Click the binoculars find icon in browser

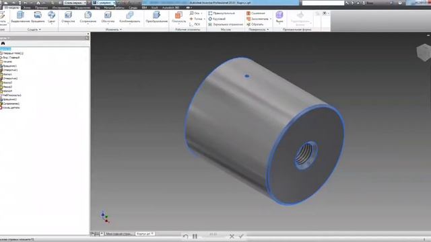pos(3,43)
